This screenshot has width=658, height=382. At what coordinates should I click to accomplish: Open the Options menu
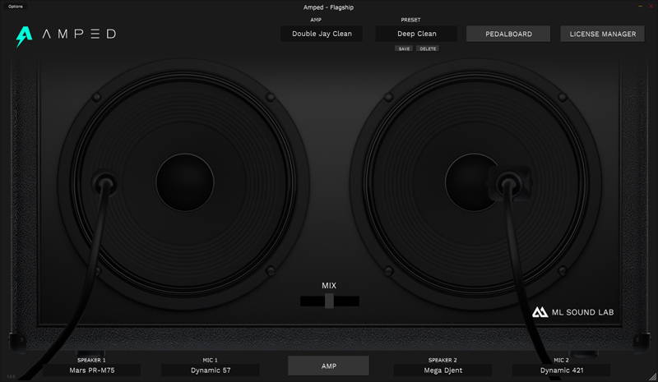click(x=15, y=7)
